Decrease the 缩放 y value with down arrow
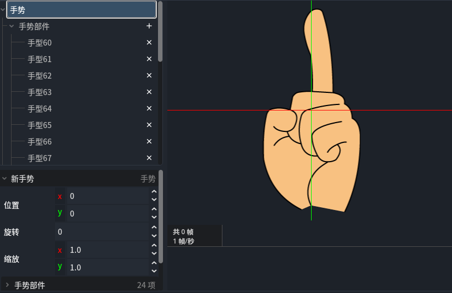452x293 pixels. click(x=154, y=271)
